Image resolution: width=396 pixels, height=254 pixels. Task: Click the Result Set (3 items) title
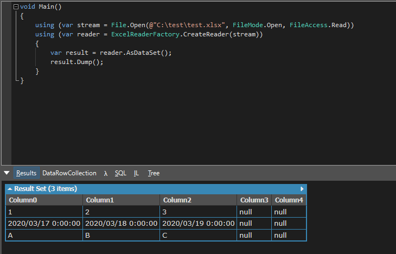46,189
